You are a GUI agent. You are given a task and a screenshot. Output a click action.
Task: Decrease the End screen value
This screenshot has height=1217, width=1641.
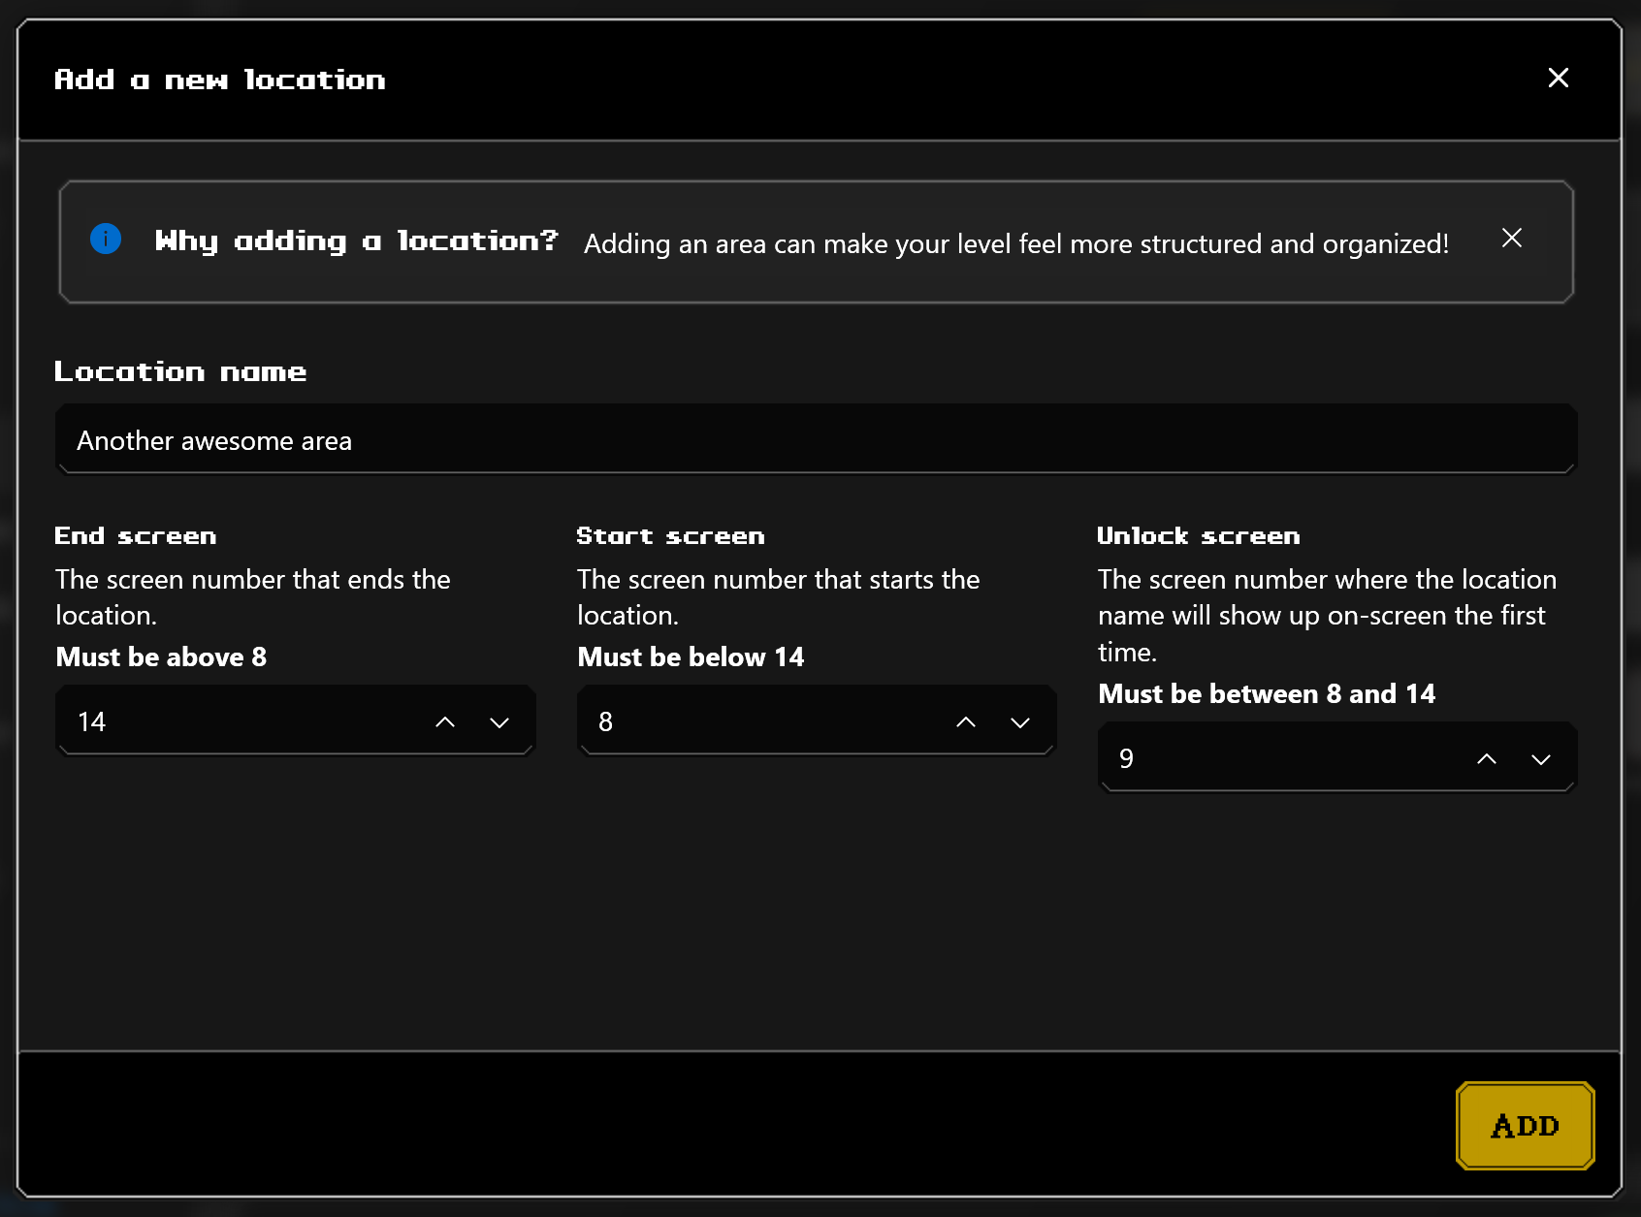[x=499, y=721]
